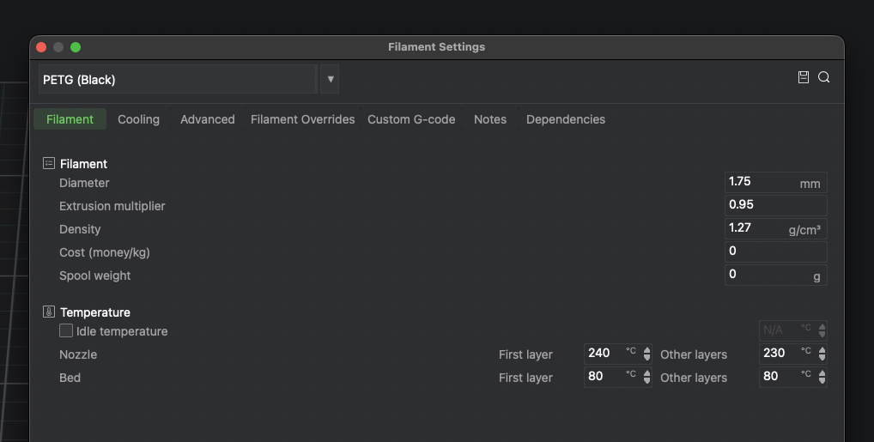Click the Extrusion multiplier field showing 0.95
Viewport: 874px width, 442px height.
775,205
